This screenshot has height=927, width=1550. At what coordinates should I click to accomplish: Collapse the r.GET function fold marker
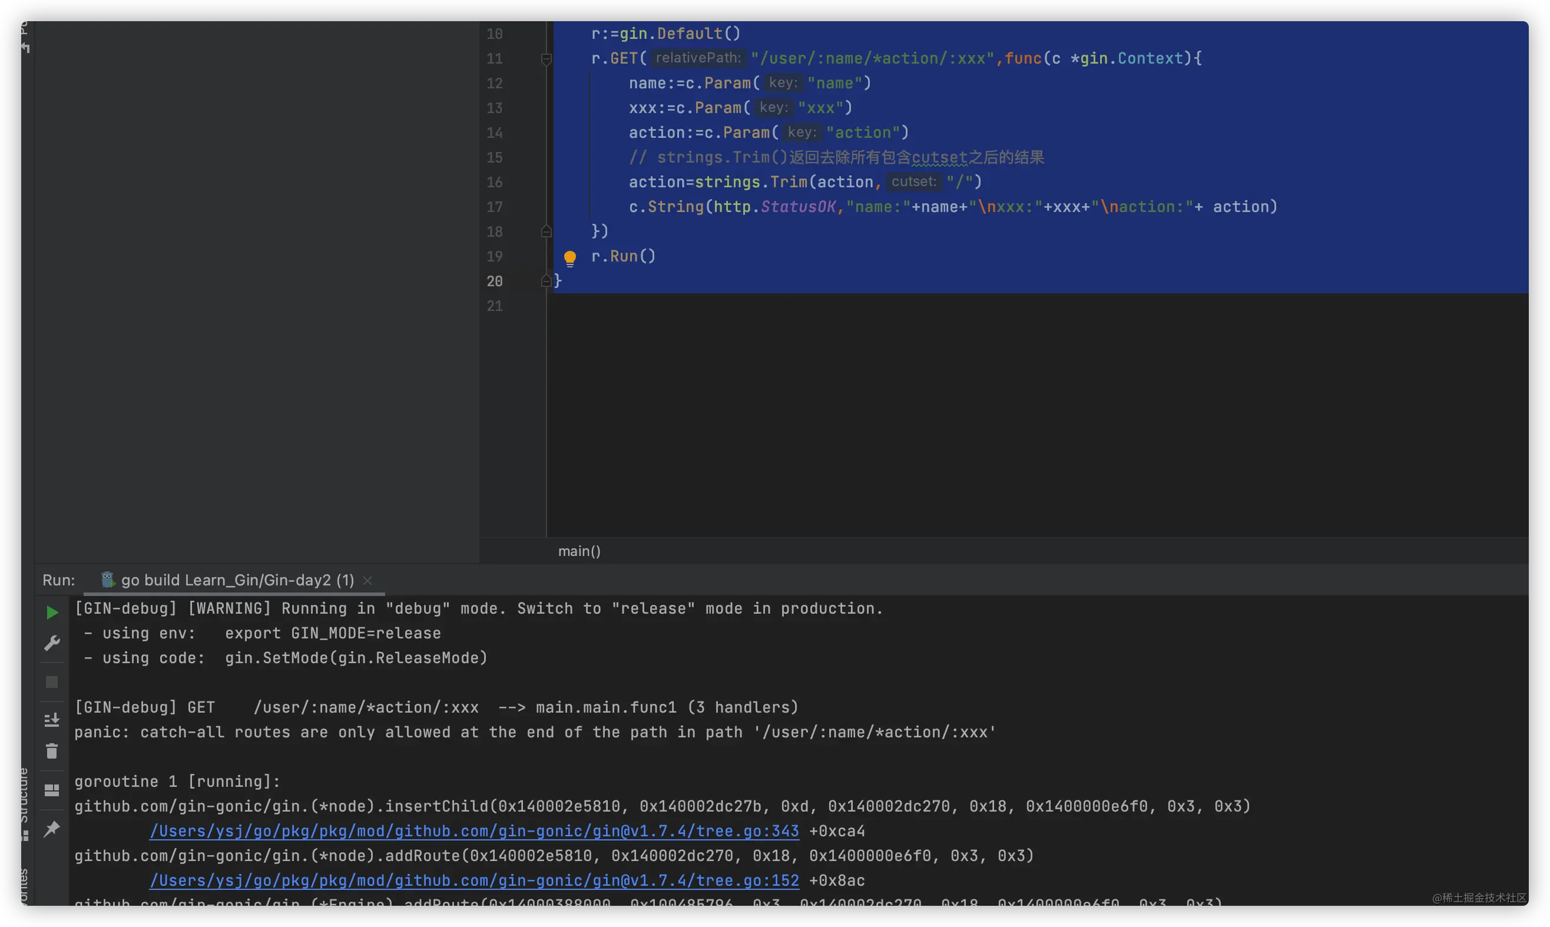point(546,59)
